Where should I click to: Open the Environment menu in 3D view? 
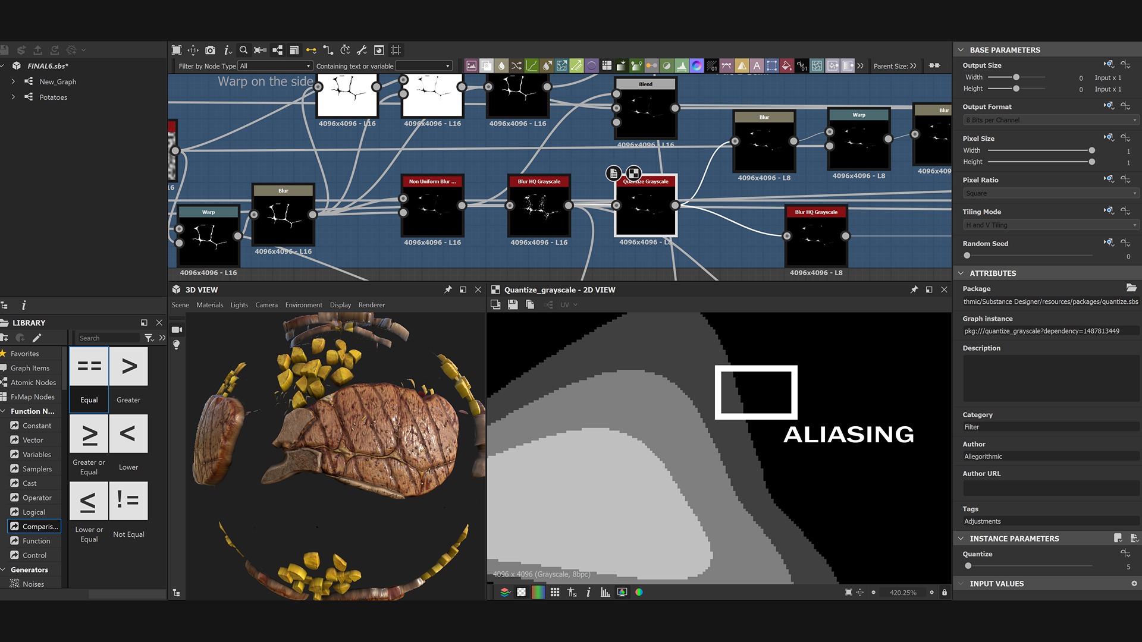303,305
